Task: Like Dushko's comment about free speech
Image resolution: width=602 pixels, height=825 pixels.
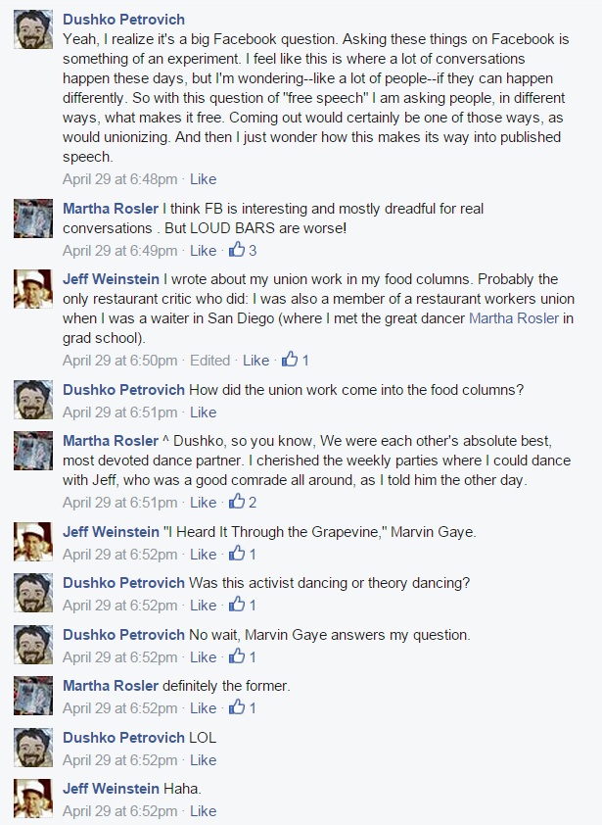Action: (x=203, y=179)
